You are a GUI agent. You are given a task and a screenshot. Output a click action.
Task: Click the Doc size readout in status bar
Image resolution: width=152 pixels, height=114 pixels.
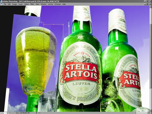pyautogui.click(x=23, y=113)
